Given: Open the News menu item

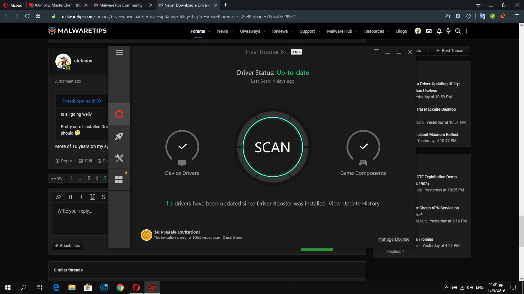Looking at the screenshot, I should point(222,31).
